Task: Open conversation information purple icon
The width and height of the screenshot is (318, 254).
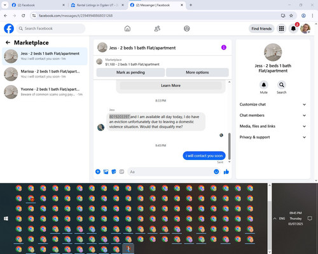Action: point(224,48)
